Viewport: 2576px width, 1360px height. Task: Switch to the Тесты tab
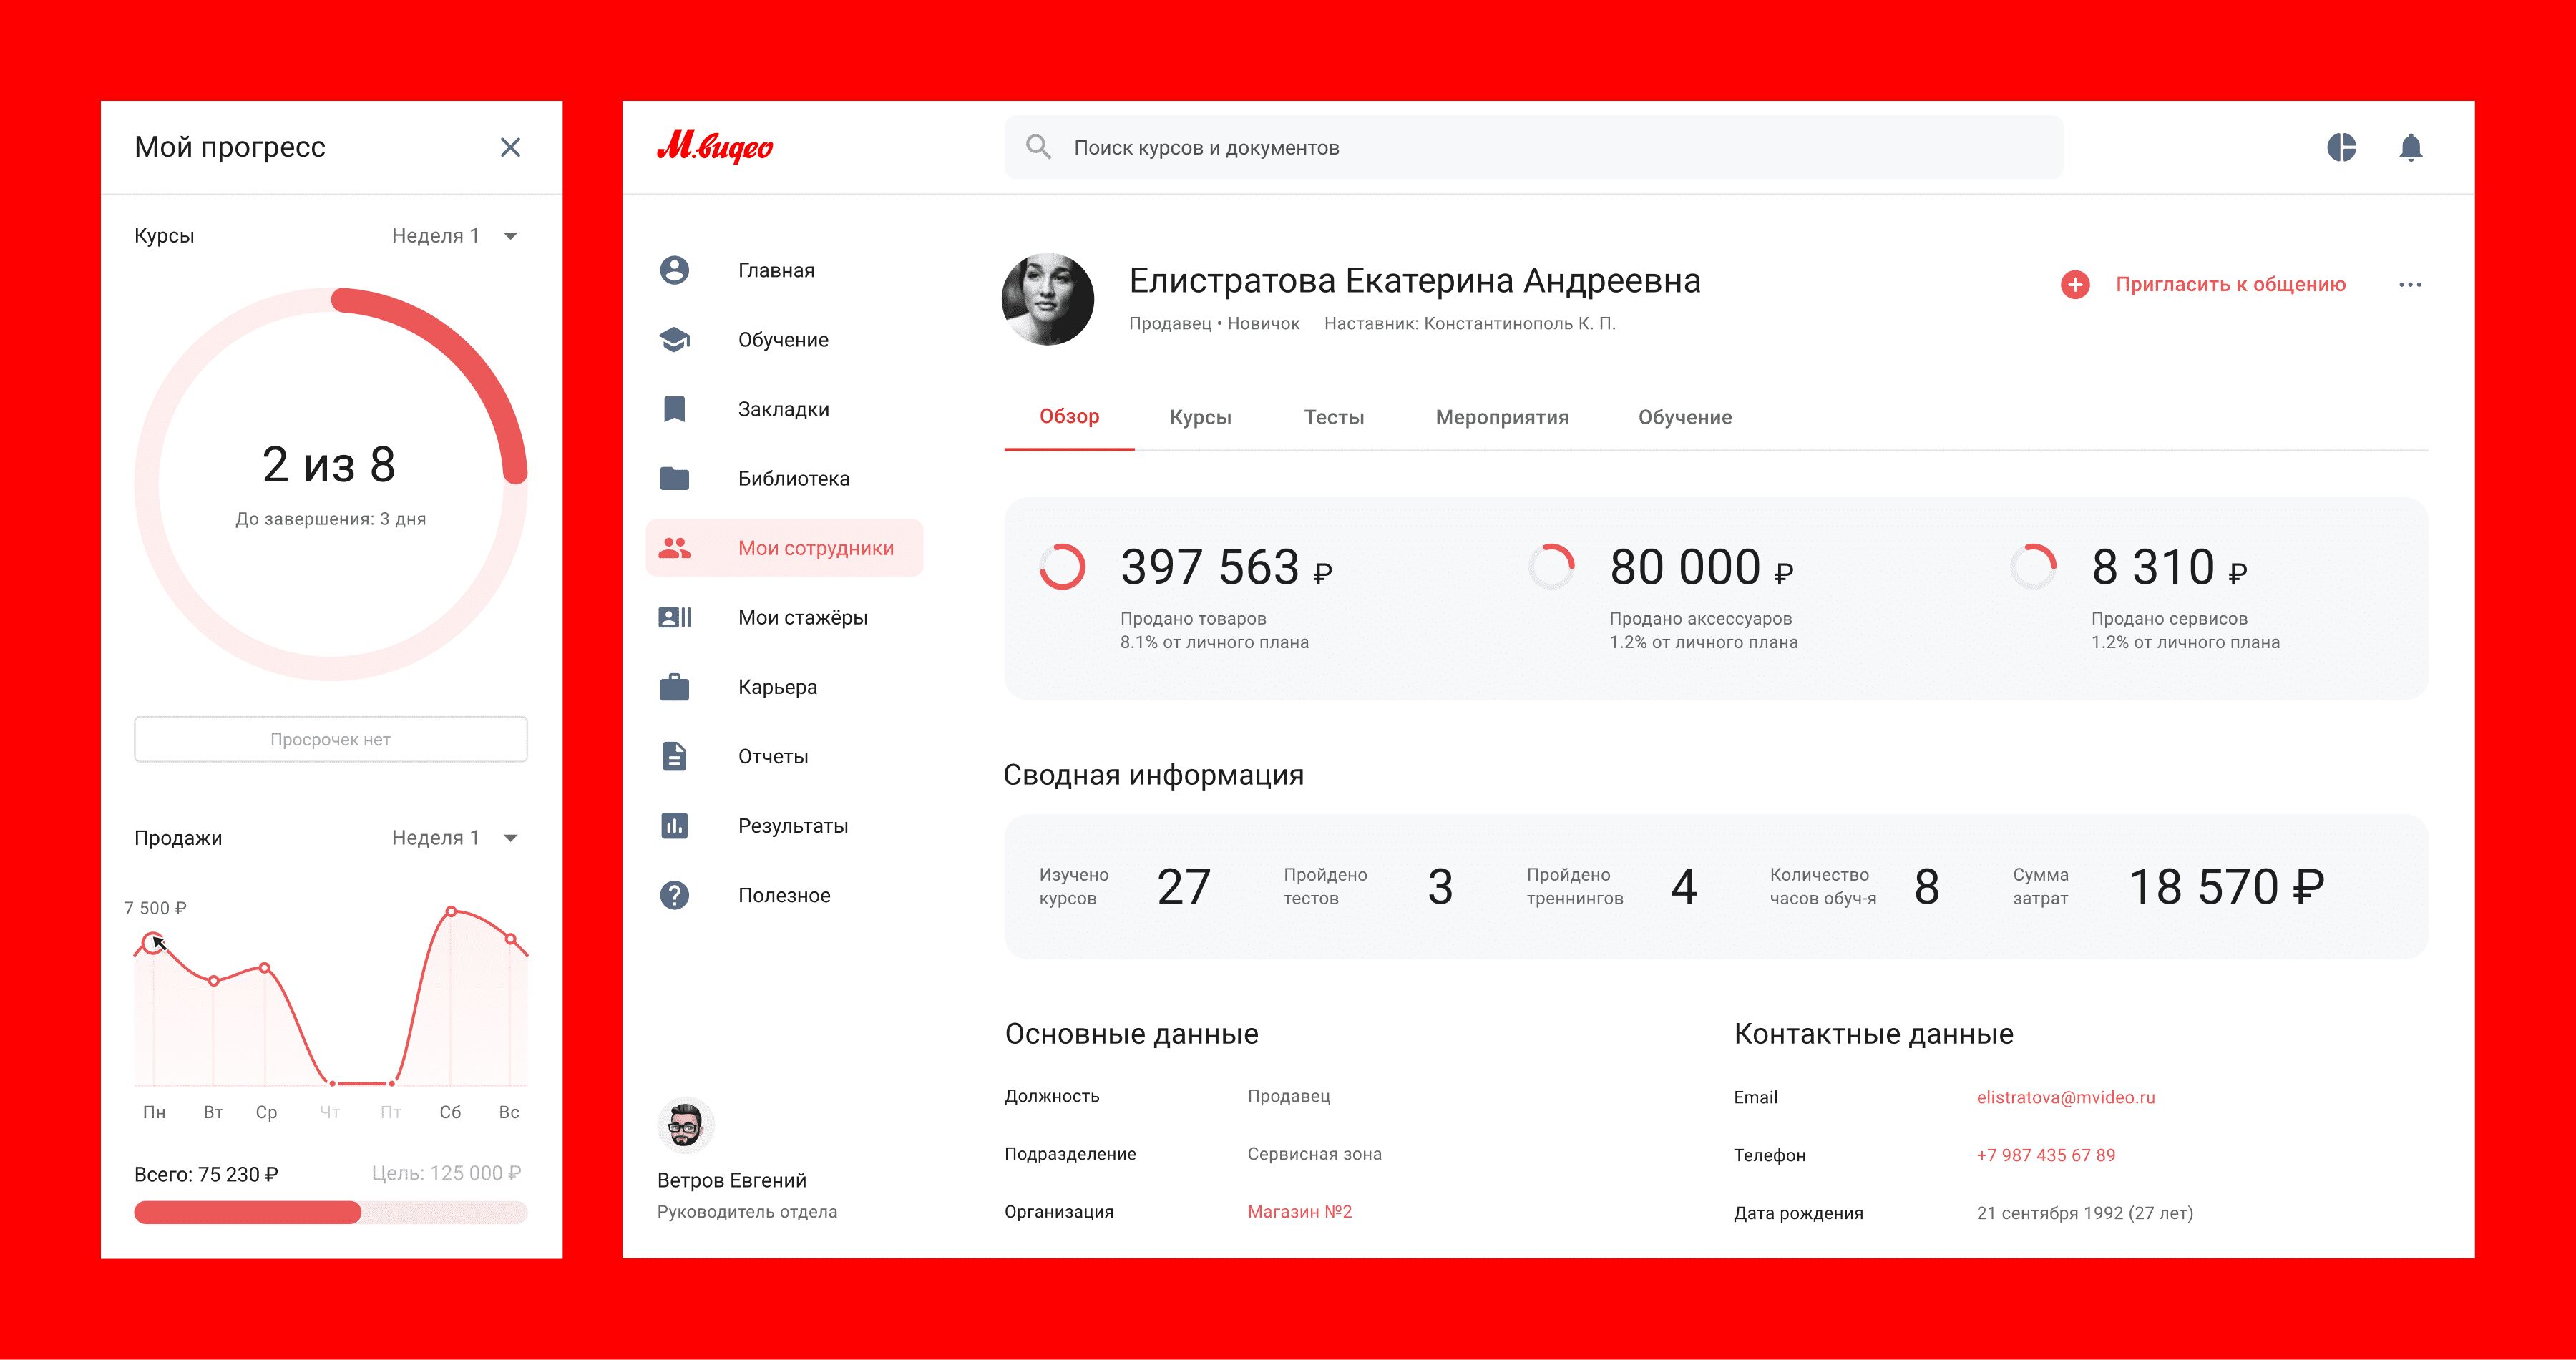point(1333,417)
